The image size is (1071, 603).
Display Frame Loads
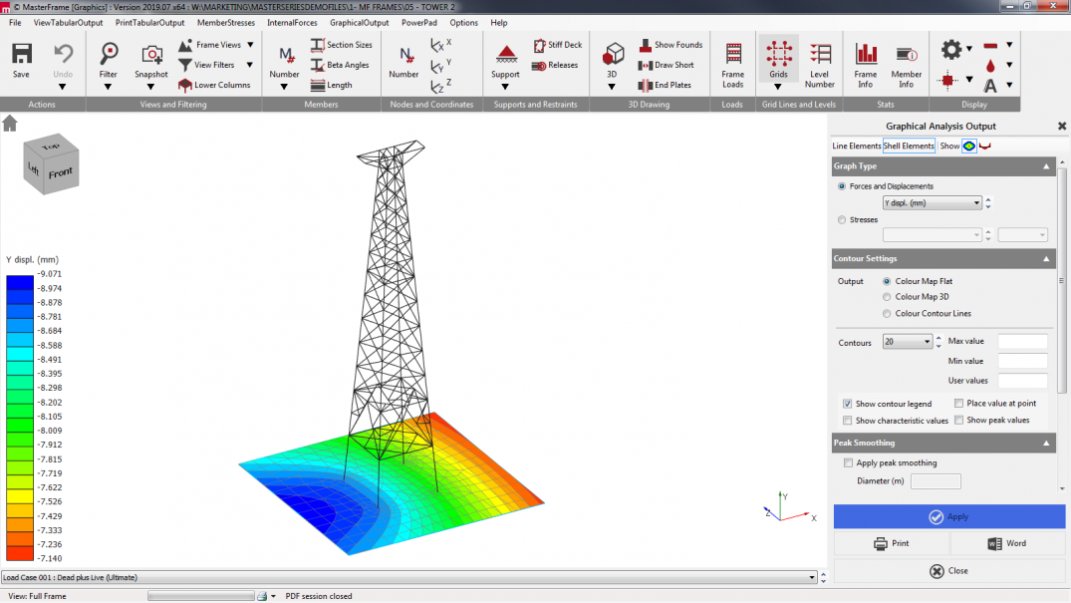click(733, 65)
